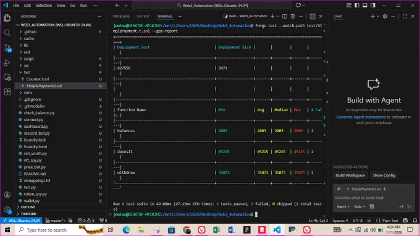Launch Microsoft Edge from taskbar

click(x=126, y=230)
